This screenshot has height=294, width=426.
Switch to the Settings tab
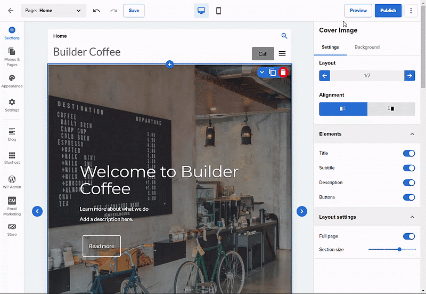(x=330, y=47)
